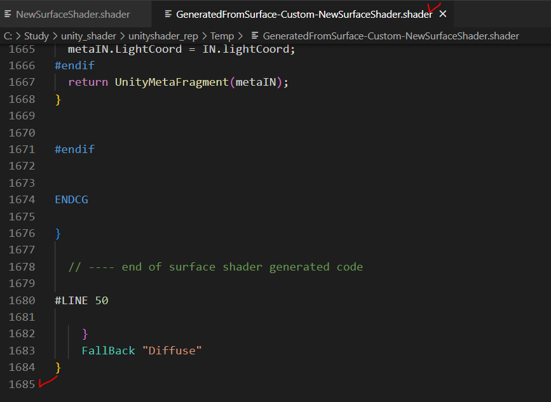551x402 pixels.
Task: Open the unityshader_rep breadcrumb folder
Action: click(x=163, y=36)
